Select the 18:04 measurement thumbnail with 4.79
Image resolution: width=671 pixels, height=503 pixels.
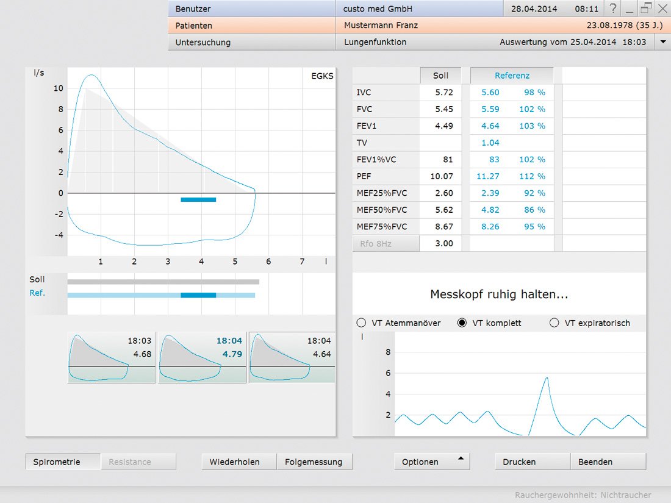tap(202, 357)
